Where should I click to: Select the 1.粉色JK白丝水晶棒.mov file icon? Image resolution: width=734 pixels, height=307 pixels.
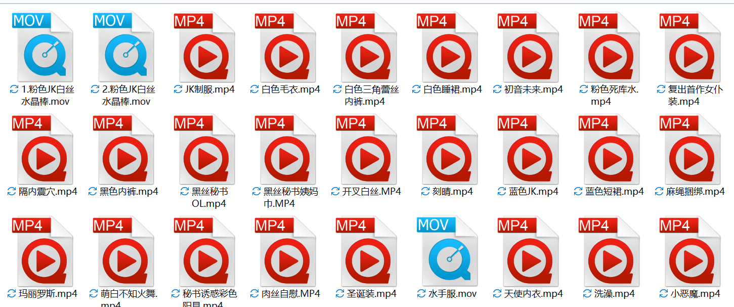click(42, 47)
